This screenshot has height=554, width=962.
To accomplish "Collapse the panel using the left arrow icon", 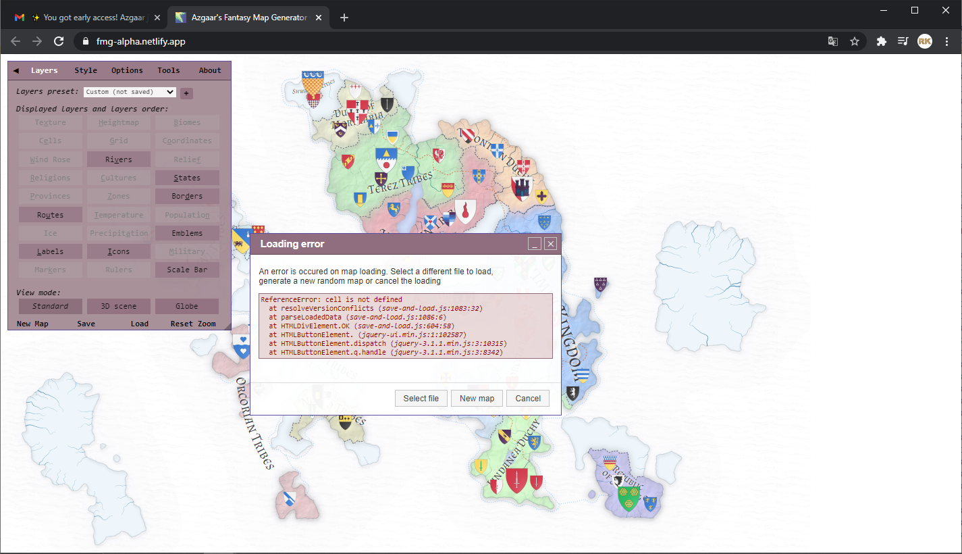I will click(x=16, y=70).
